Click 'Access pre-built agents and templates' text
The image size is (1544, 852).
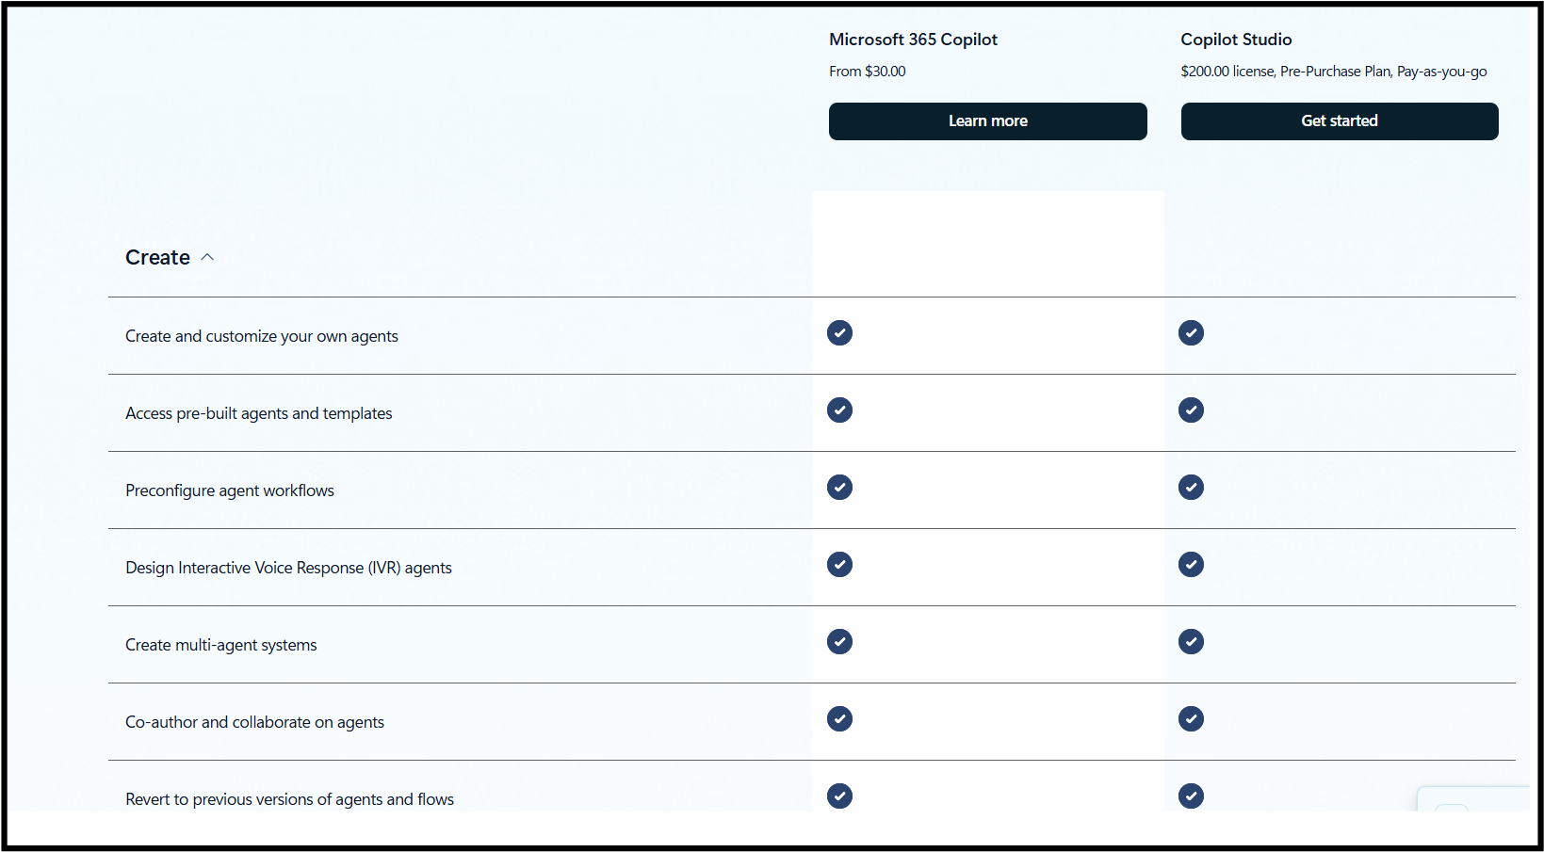coord(259,414)
